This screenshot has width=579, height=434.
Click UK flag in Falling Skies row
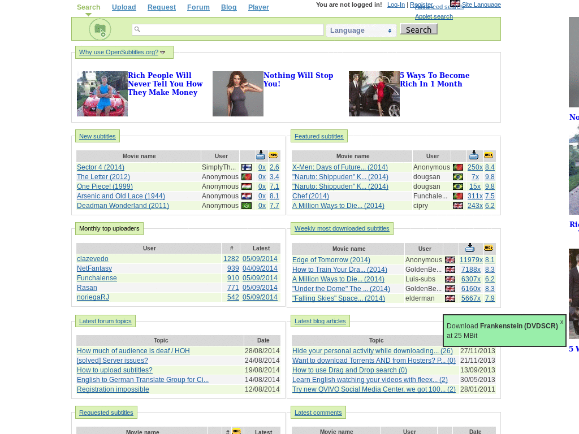click(x=450, y=298)
